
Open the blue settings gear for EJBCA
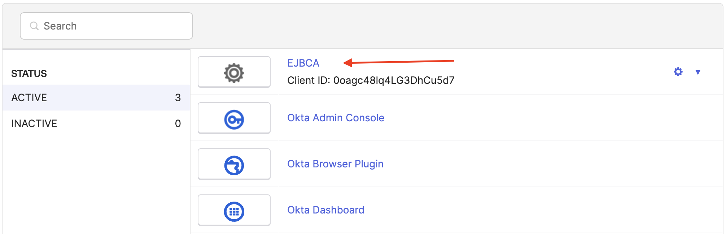point(678,72)
